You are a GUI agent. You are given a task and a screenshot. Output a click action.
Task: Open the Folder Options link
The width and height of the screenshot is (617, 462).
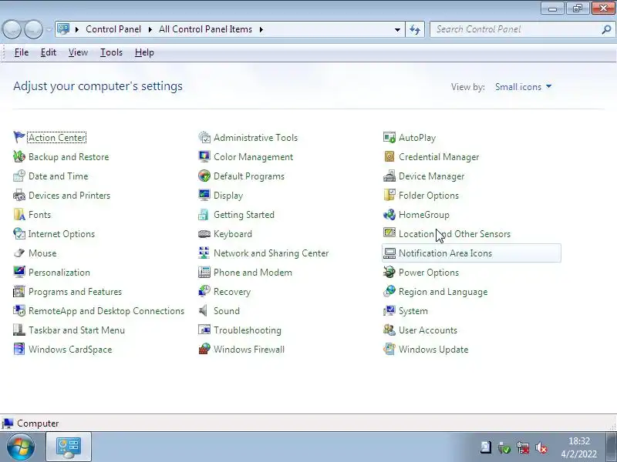point(429,196)
